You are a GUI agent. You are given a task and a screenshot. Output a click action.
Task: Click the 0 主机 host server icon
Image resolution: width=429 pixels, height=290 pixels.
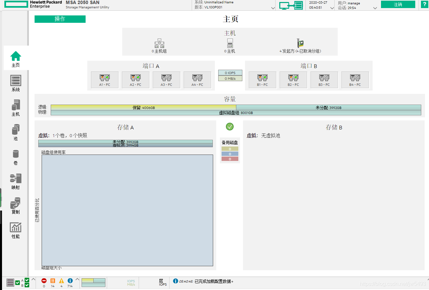[230, 44]
